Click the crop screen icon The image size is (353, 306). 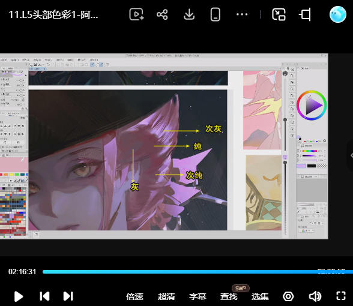click(305, 14)
